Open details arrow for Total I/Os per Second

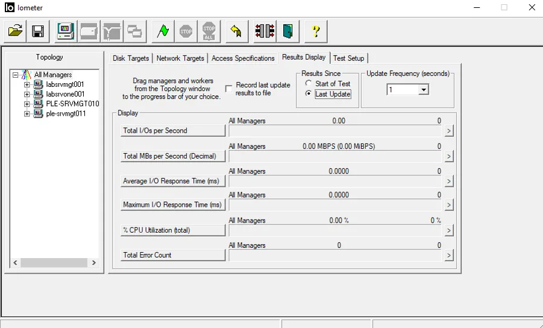point(449,131)
